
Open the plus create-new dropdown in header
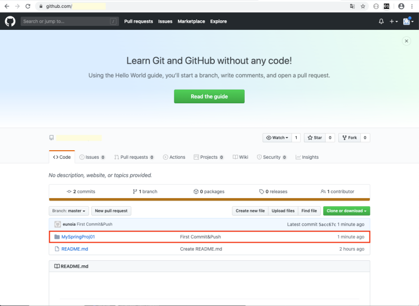click(394, 21)
